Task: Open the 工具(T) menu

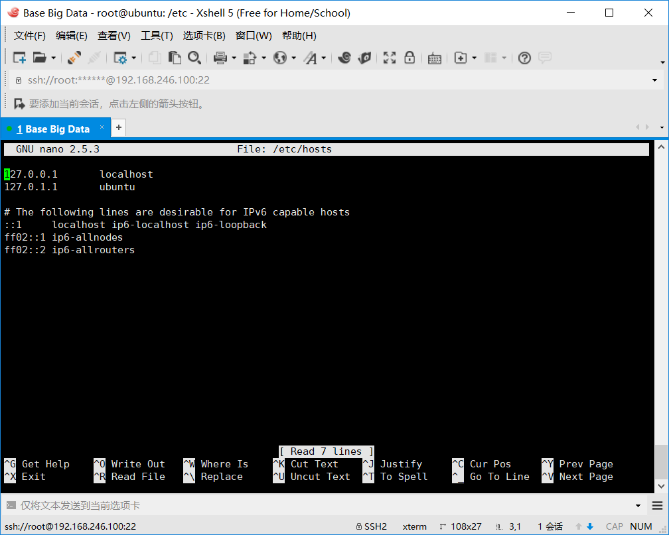Action: (157, 36)
